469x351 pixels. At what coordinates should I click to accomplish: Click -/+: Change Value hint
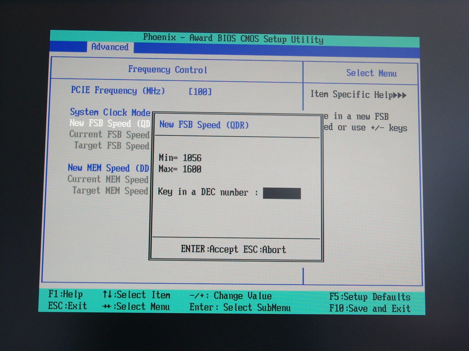[x=231, y=296]
